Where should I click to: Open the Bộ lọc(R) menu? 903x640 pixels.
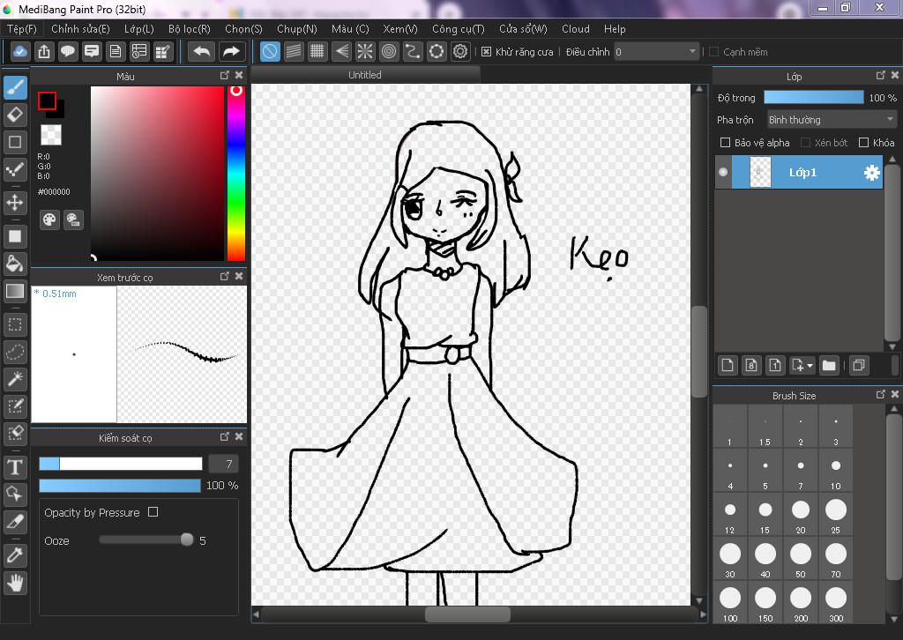coord(190,29)
